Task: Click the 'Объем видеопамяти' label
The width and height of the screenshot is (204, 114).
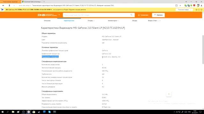Action: tap(49, 94)
